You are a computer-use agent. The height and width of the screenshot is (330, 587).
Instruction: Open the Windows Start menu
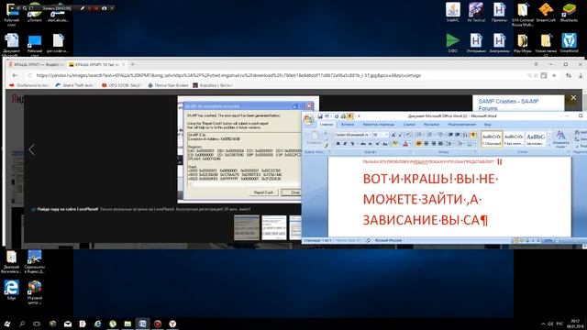[x=7, y=324]
